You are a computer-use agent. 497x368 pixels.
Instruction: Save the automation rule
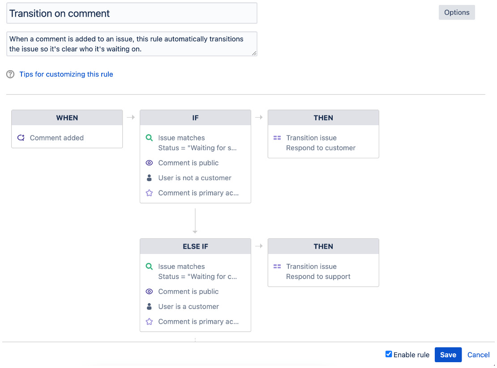point(448,355)
